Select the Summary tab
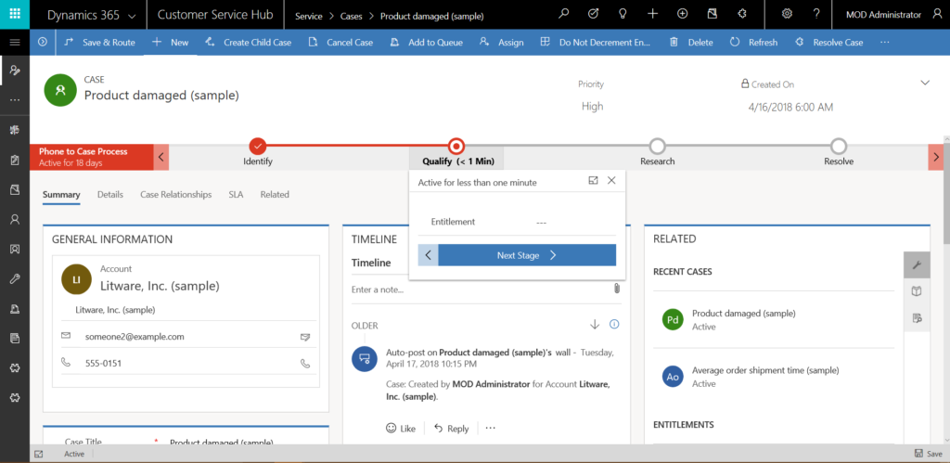The height and width of the screenshot is (463, 950). coord(61,195)
